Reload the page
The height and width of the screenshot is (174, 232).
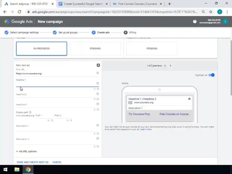coord(19,12)
